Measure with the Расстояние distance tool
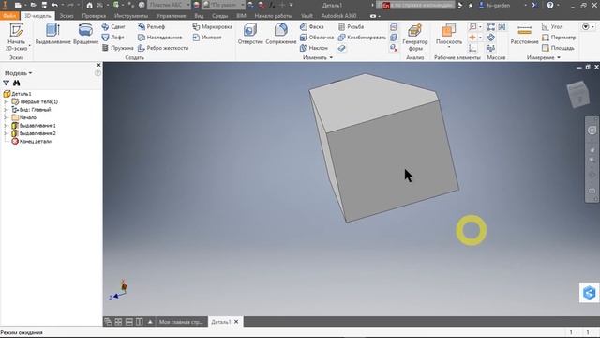This screenshot has width=600, height=338. click(524, 35)
